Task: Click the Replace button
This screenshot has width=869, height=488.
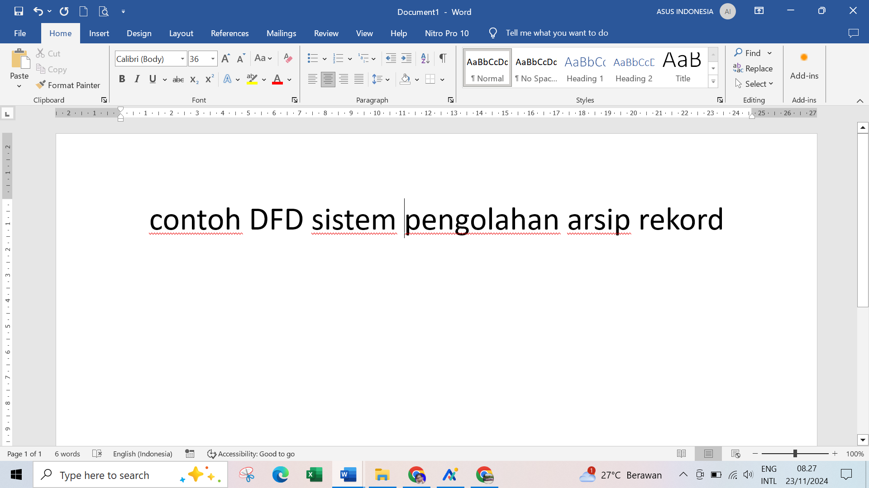Action: tap(753, 68)
